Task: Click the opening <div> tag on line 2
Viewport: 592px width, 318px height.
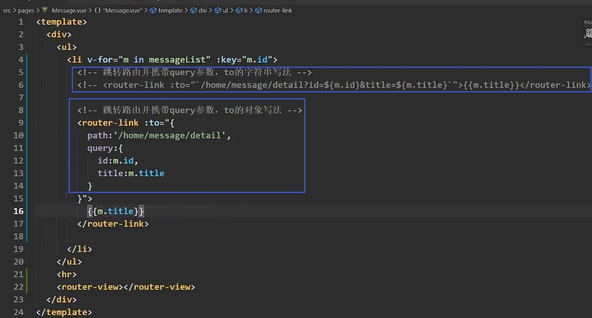Action: [59, 34]
